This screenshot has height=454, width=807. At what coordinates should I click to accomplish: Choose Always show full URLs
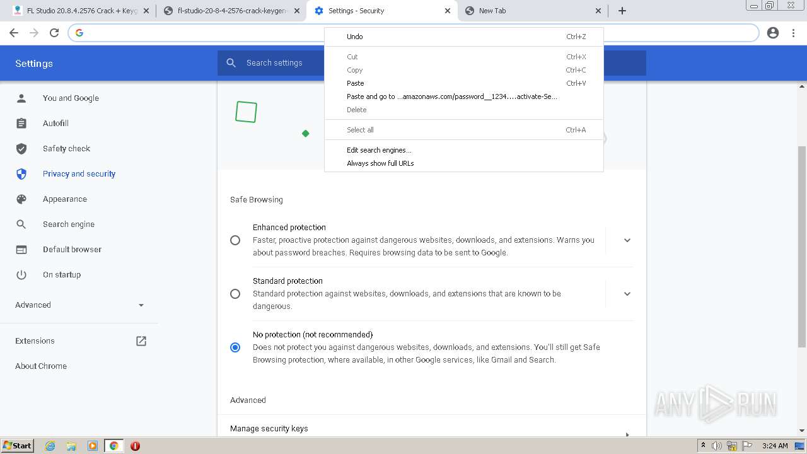point(464,163)
